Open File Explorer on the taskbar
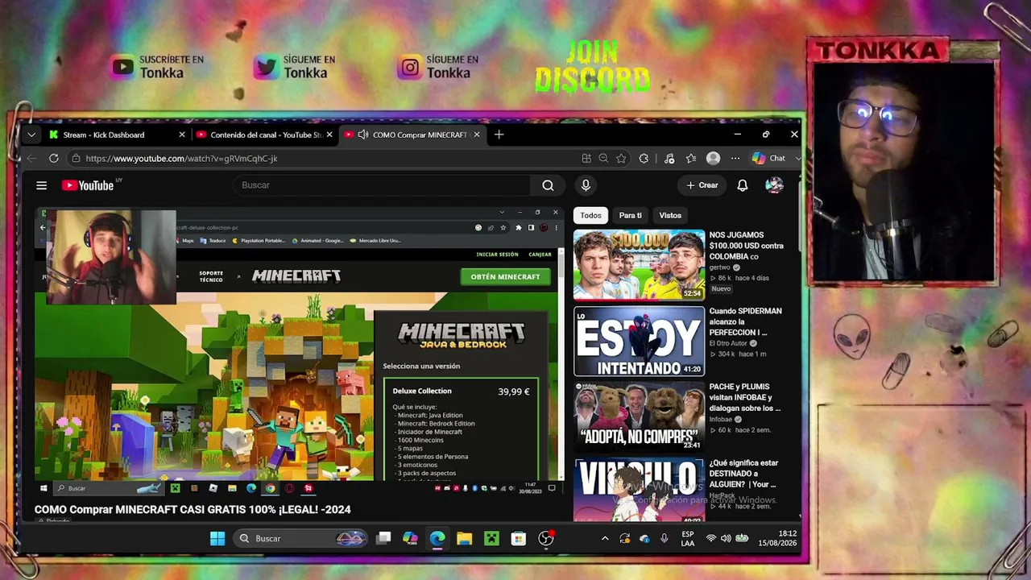 464,538
